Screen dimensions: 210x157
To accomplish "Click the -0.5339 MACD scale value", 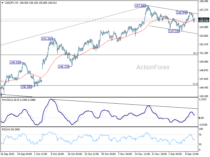I will 203,125.
